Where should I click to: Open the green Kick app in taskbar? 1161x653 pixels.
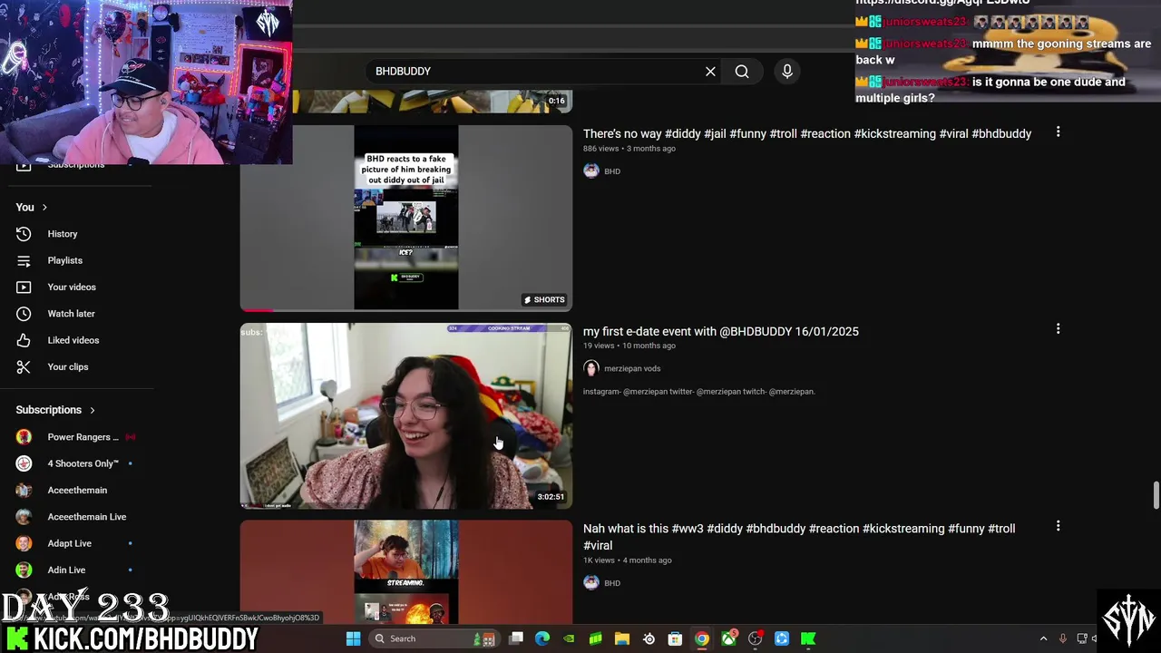click(x=808, y=638)
